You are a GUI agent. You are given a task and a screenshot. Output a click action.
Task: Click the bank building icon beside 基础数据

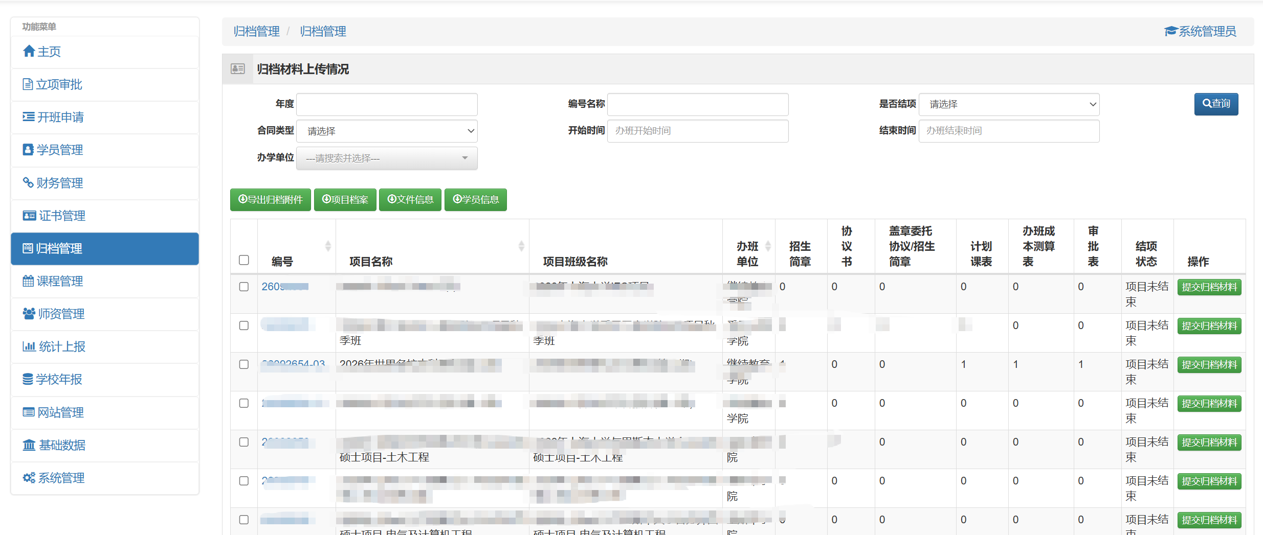29,445
